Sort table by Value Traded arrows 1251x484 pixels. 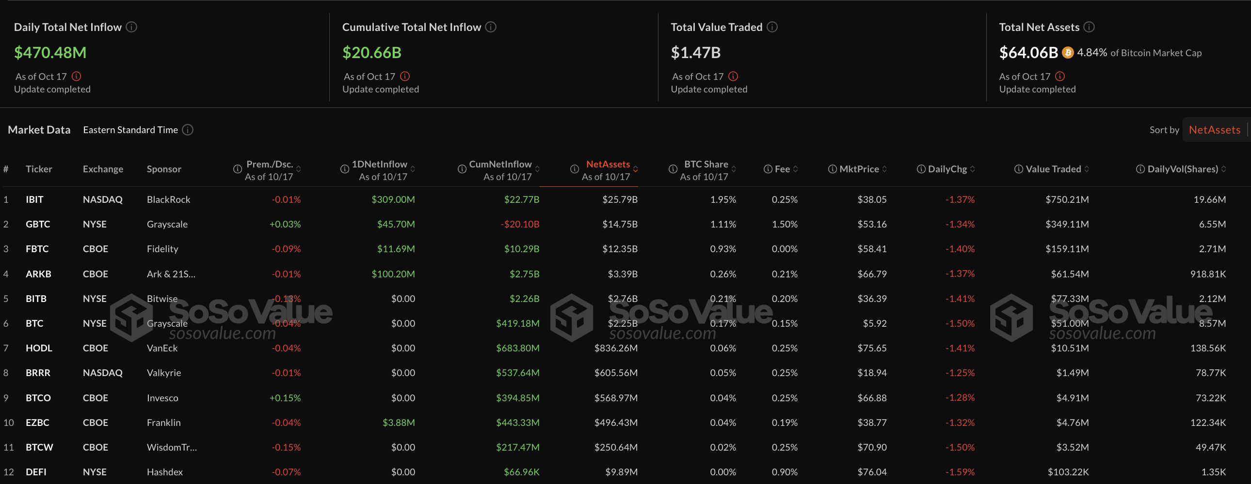click(x=1086, y=169)
